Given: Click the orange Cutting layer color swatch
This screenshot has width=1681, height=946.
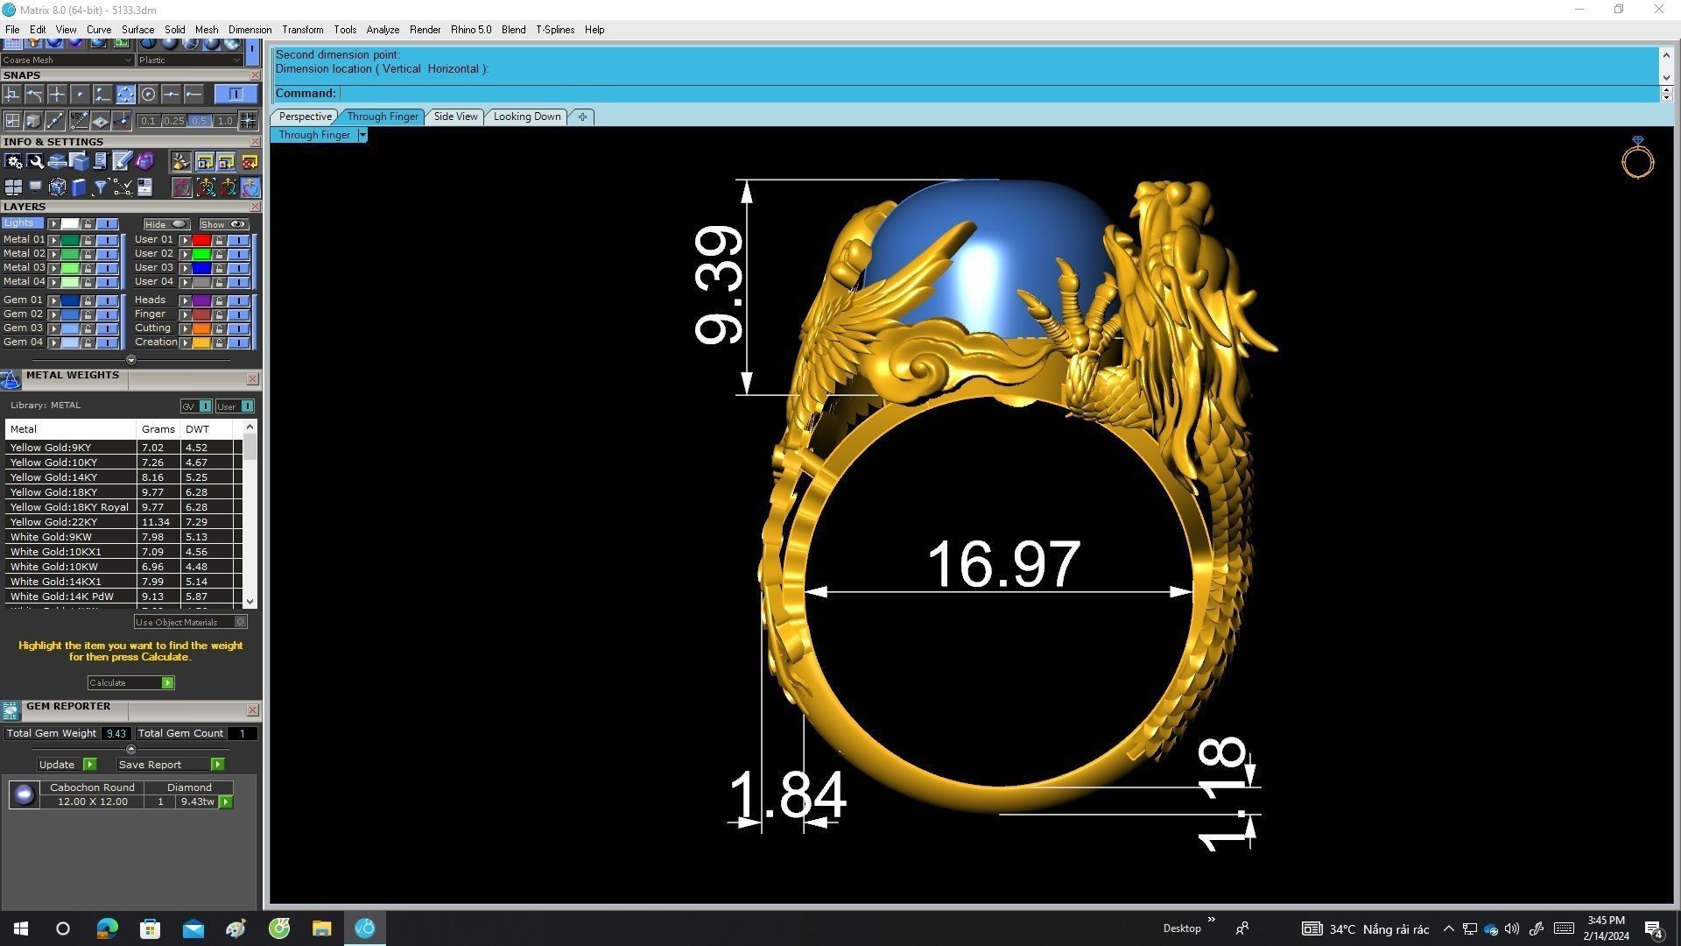Looking at the screenshot, I should tap(201, 328).
